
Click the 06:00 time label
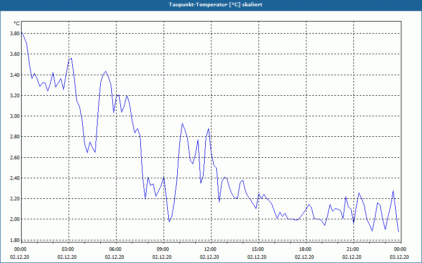click(x=115, y=249)
